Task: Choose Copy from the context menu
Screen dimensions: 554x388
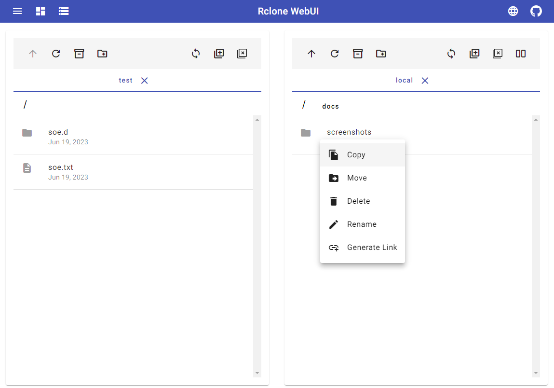Action: pos(363,155)
